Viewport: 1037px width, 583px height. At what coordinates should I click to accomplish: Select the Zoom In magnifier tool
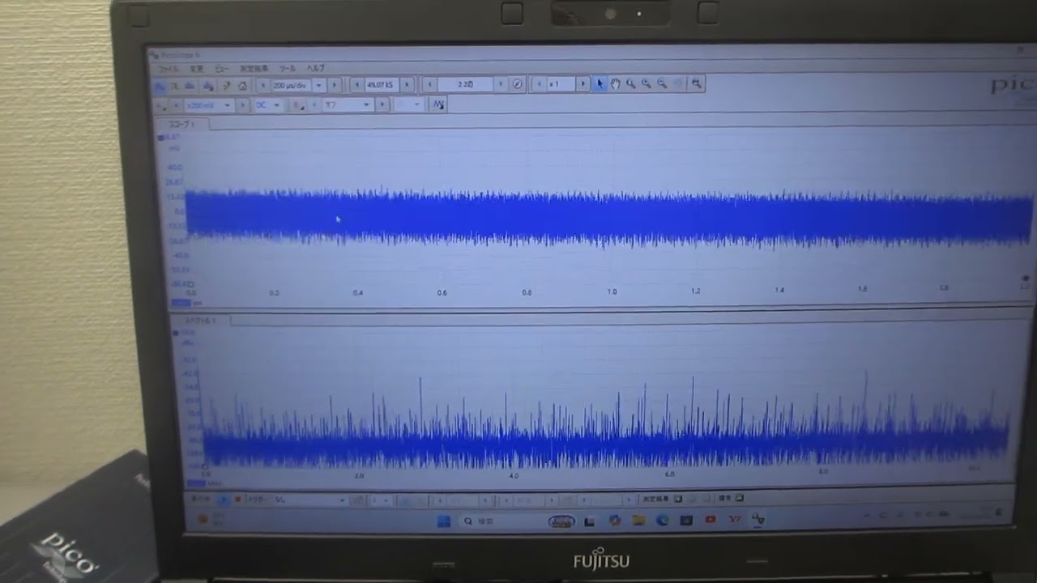(647, 84)
